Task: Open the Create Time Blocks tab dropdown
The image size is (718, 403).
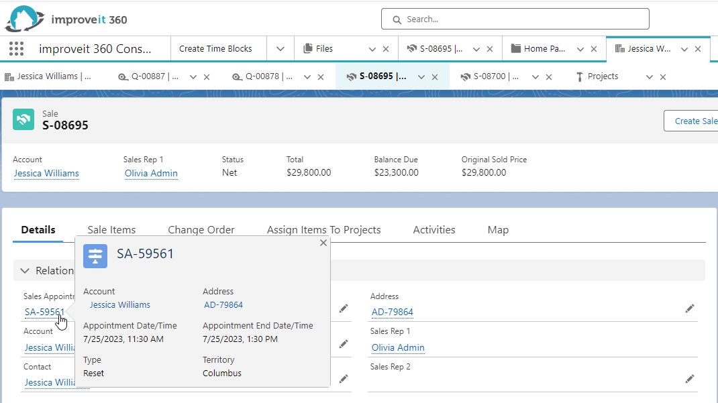Action: pyautogui.click(x=280, y=48)
